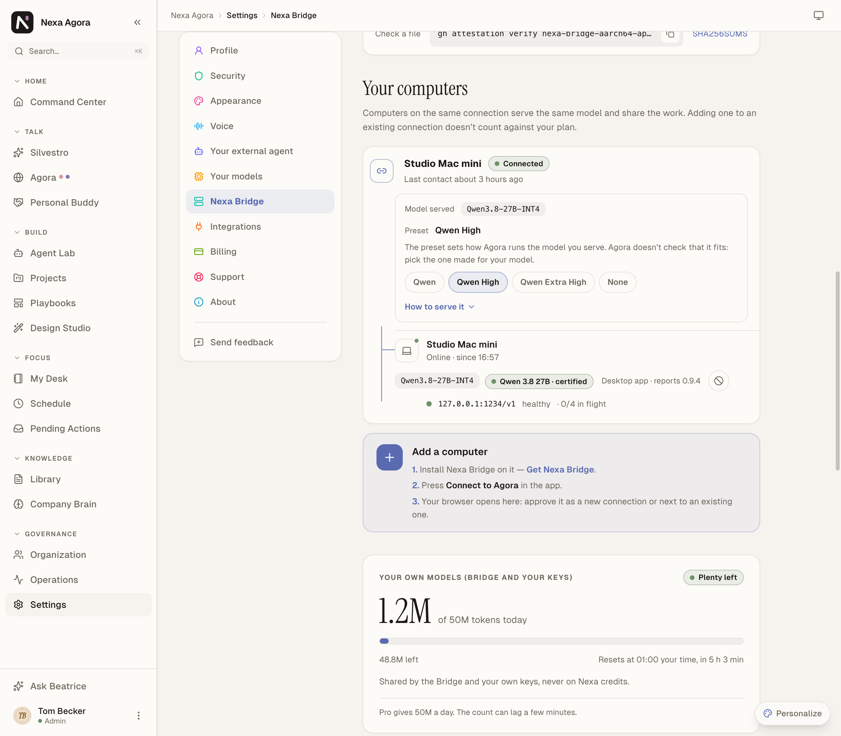The width and height of the screenshot is (841, 736).
Task: Go to the Agora globe item
Action: (x=78, y=177)
